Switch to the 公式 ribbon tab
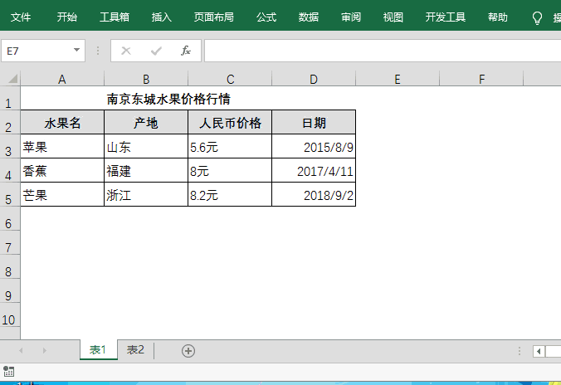Image resolution: width=561 pixels, height=385 pixels. click(x=266, y=17)
